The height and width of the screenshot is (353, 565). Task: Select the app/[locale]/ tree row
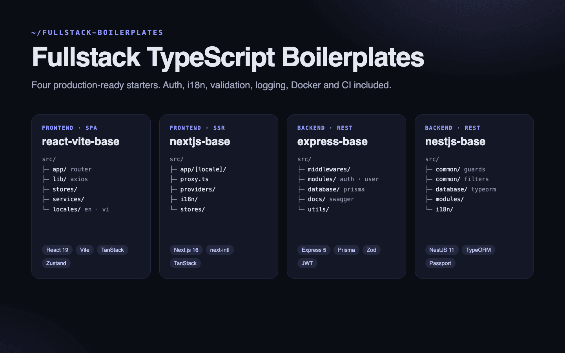pos(198,169)
